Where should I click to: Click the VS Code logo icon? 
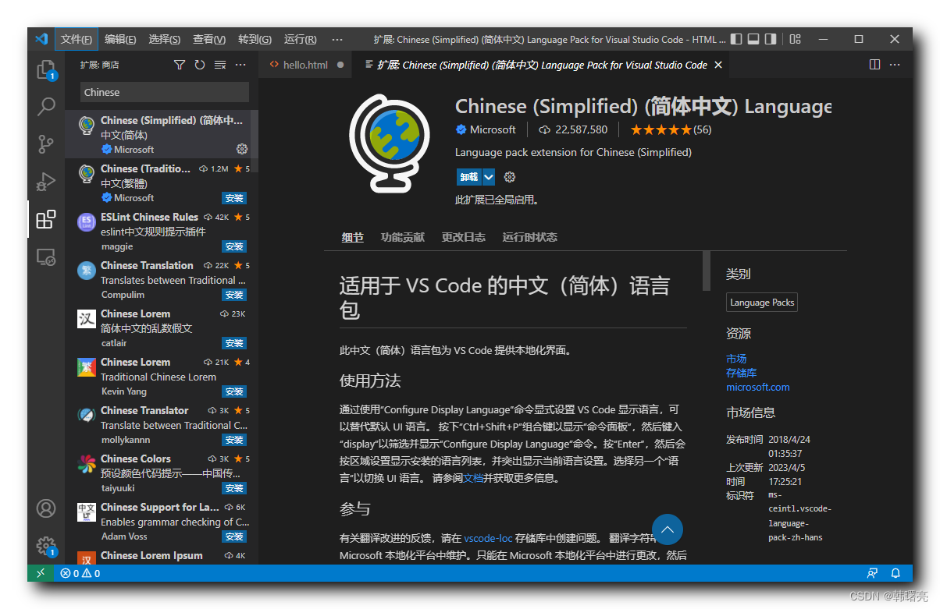[41, 39]
